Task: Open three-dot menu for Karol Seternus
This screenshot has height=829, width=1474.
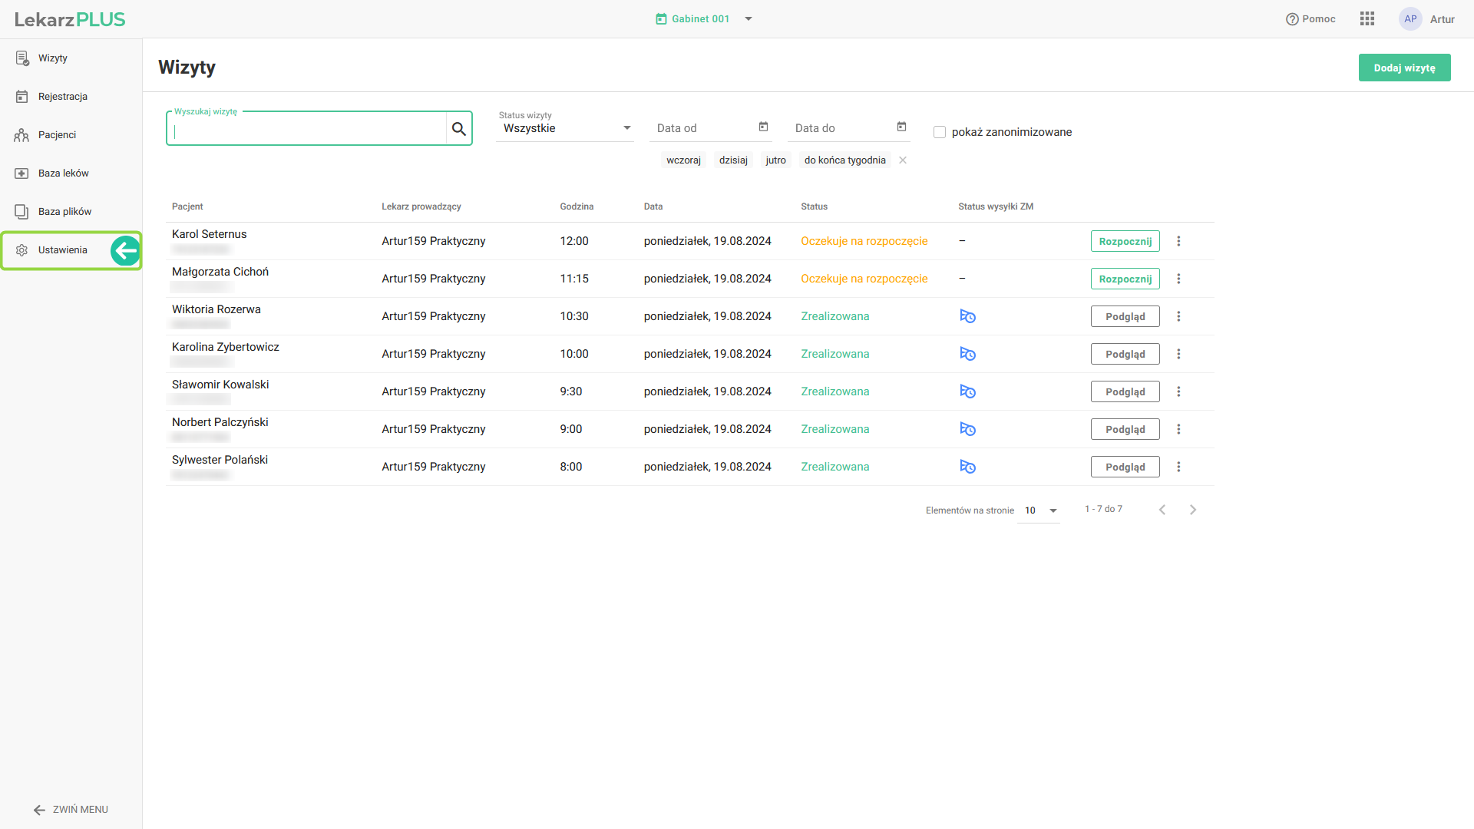Action: click(1178, 241)
